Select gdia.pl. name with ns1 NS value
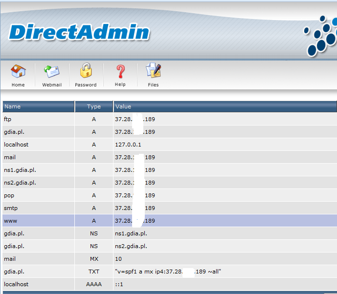337x294 pixels. pyautogui.click(x=14, y=233)
